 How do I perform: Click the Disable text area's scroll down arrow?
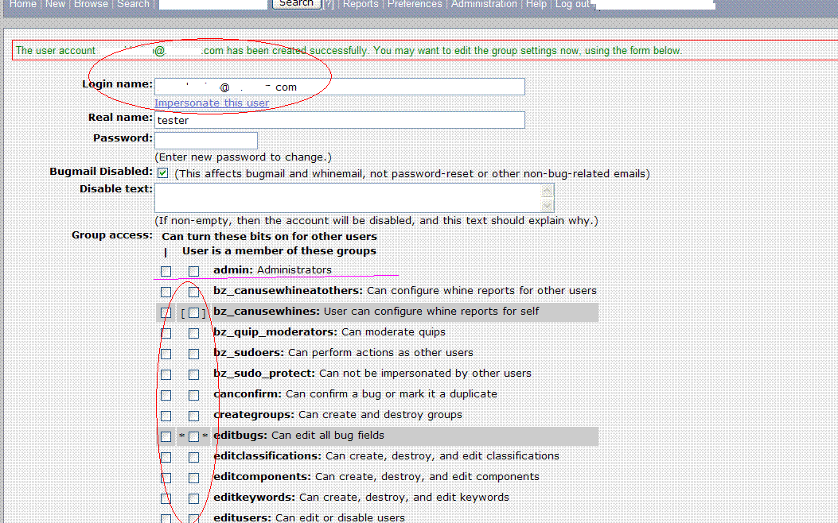point(548,205)
